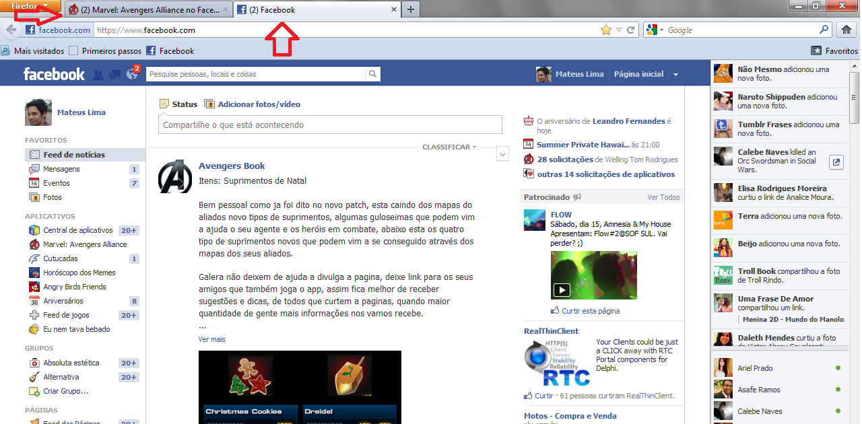Open account settings dropdown arrow in header
Screen dimensions: 862x424
[x=675, y=75]
